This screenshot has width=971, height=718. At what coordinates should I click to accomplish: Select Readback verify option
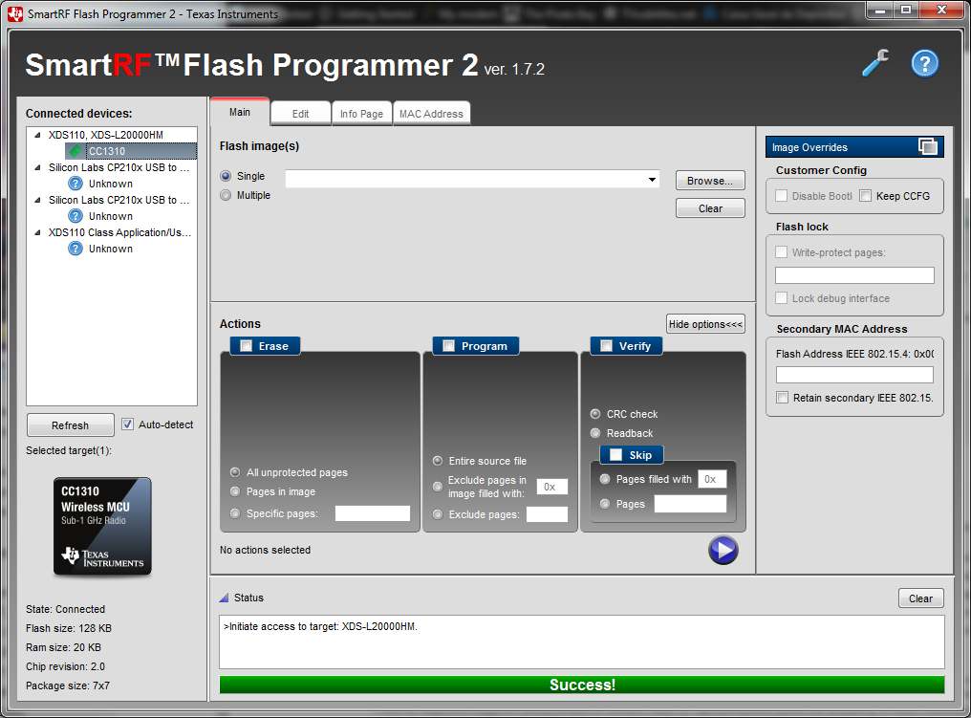point(595,433)
